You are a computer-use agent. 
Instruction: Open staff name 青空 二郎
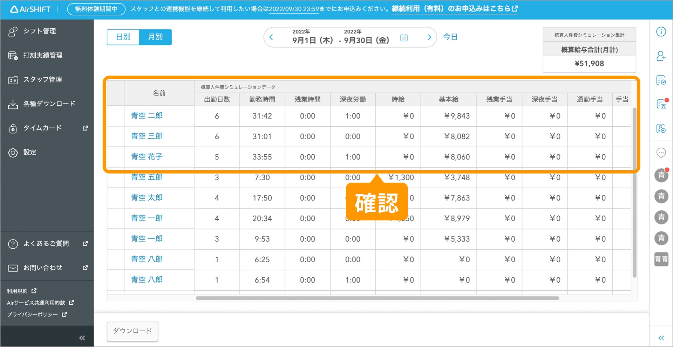coord(147,116)
